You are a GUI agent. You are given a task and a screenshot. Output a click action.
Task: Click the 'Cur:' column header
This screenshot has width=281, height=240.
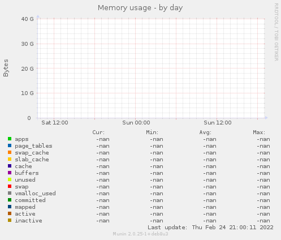click(x=98, y=132)
